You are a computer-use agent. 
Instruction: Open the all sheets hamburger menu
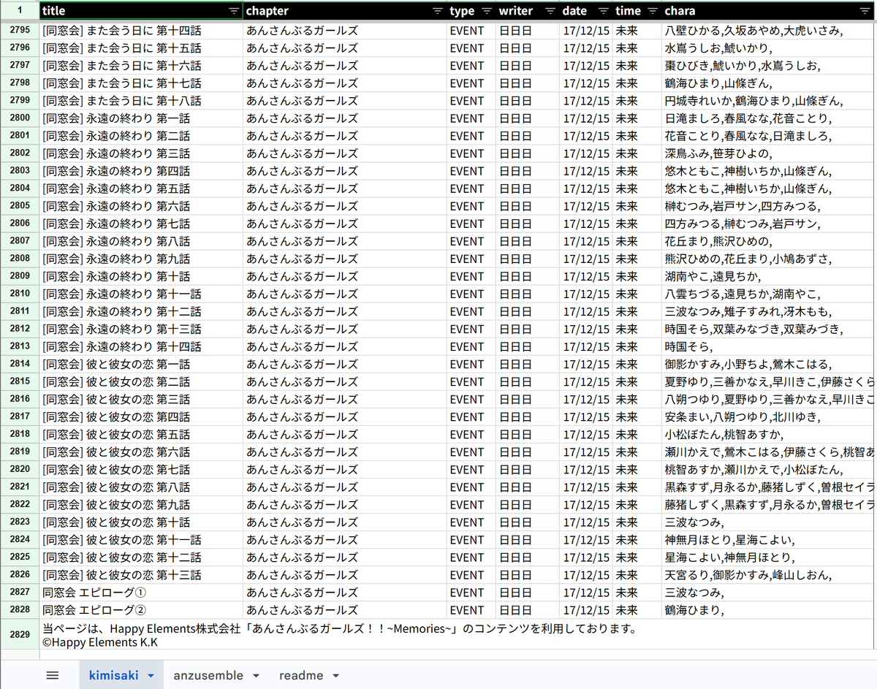(52, 675)
